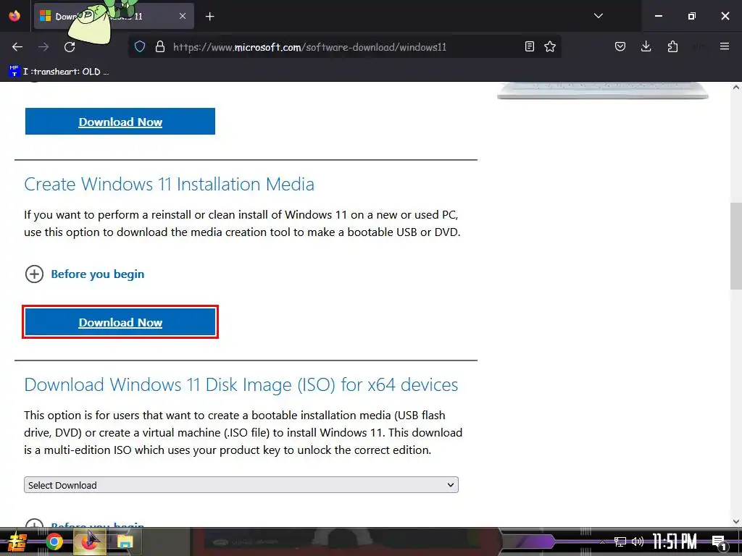
Task: Open tracking protection shield icon
Action: (140, 47)
